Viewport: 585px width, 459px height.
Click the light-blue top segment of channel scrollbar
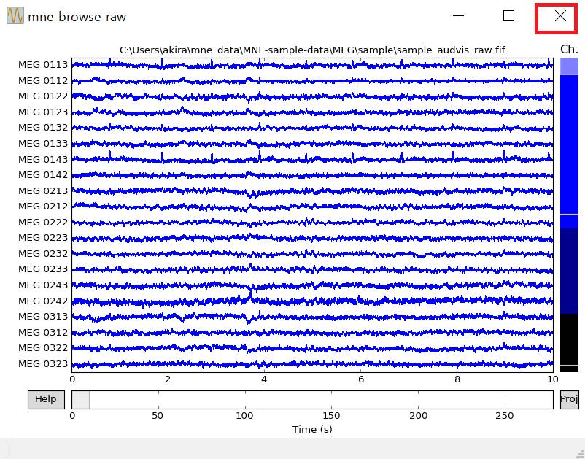569,66
